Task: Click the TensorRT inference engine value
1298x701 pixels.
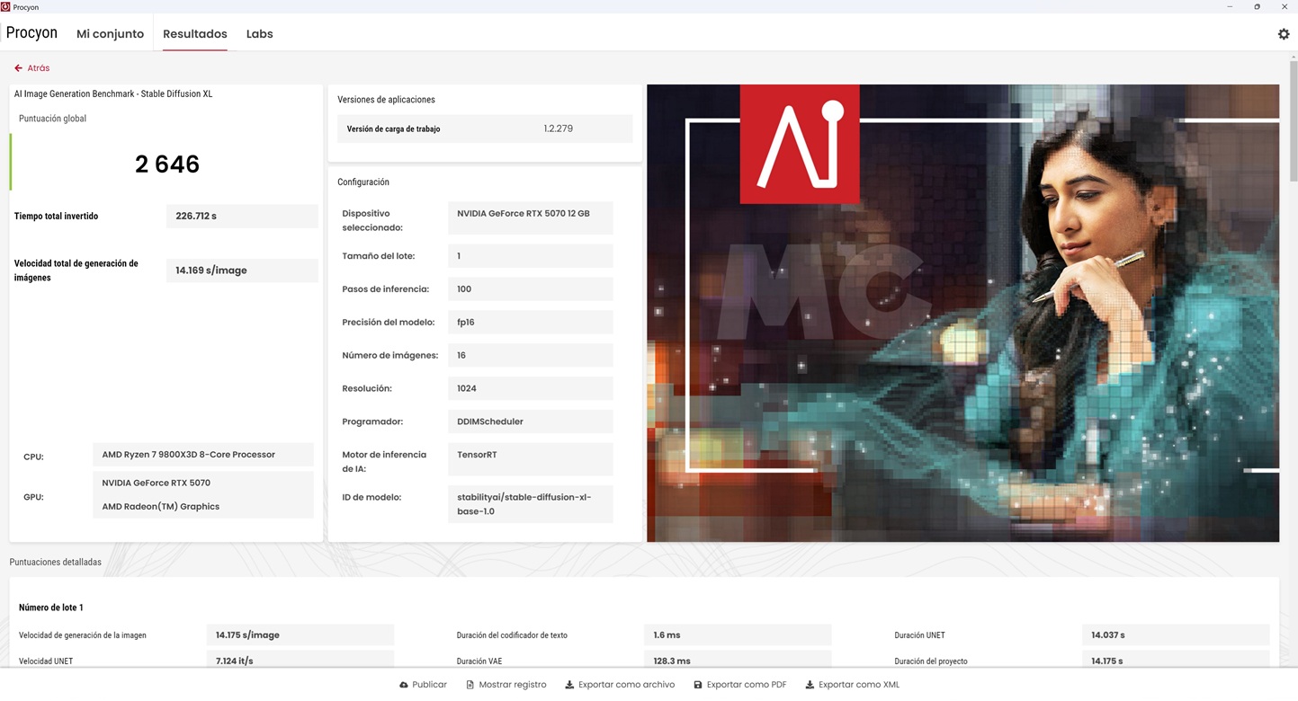Action: point(531,458)
